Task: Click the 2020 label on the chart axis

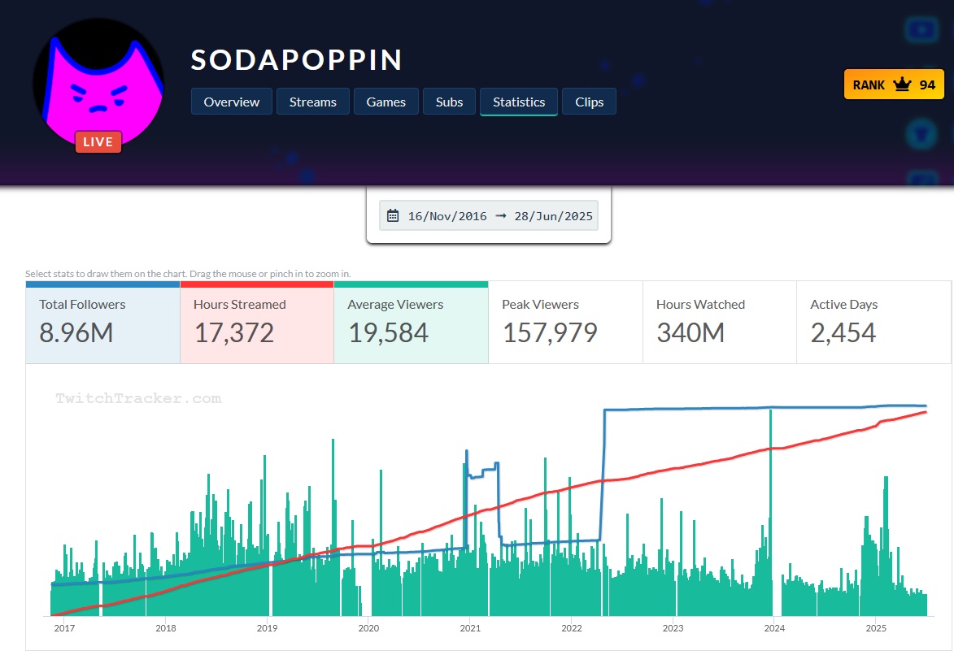Action: [x=368, y=627]
